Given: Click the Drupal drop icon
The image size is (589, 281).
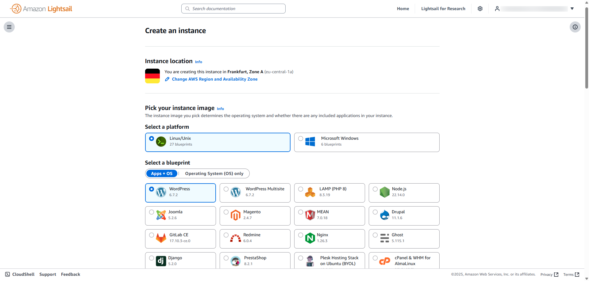Looking at the screenshot, I should 385,215.
